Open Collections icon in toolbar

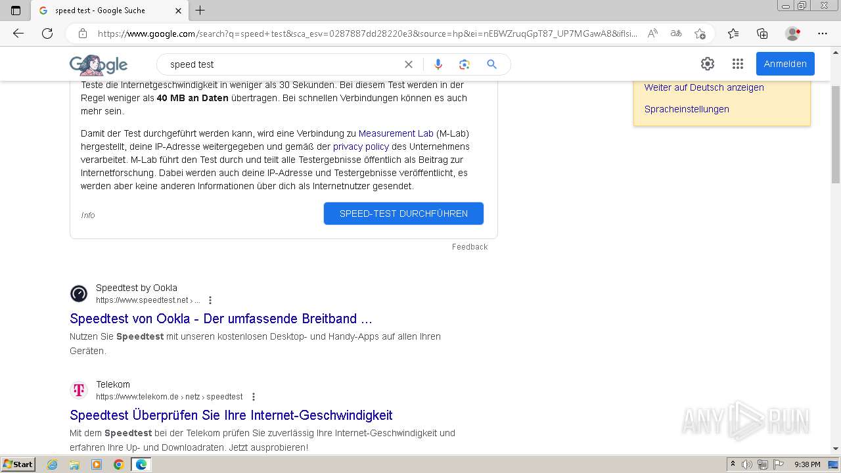[762, 34]
